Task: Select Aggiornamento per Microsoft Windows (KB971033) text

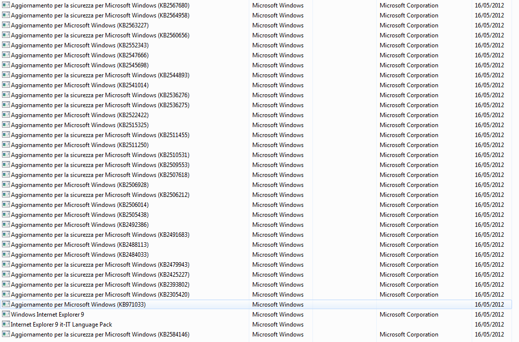Action: 79,305
